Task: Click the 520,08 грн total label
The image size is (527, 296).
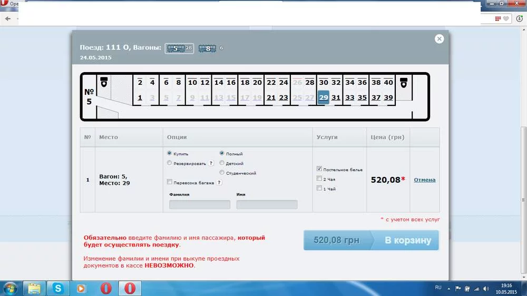Action: [336, 240]
